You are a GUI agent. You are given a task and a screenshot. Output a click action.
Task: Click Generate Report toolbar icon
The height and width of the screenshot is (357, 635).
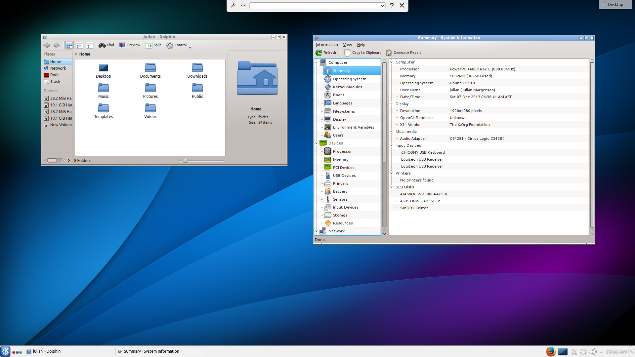click(389, 53)
